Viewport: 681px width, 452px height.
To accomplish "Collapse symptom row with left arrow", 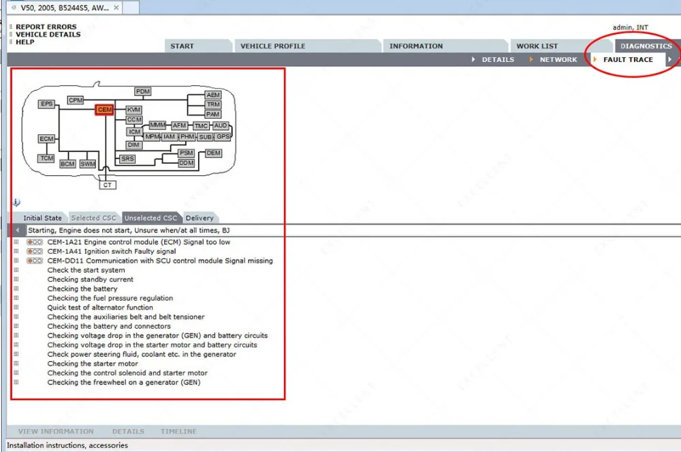I will tap(18, 230).
